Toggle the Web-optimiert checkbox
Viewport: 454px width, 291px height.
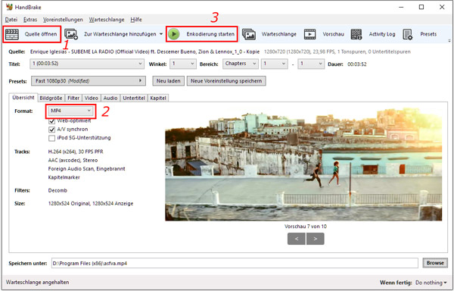51,120
